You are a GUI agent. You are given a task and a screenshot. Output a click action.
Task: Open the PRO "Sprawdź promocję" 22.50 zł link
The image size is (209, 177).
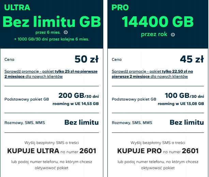tap(152, 74)
